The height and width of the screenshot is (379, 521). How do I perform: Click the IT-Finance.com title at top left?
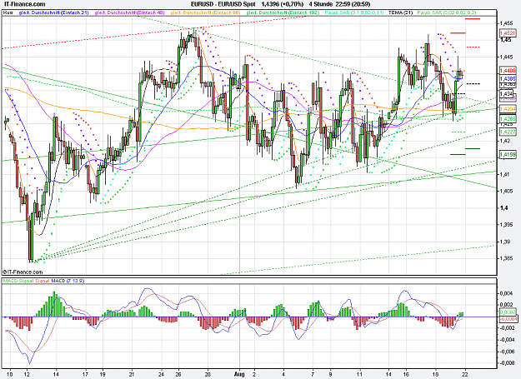point(23,4)
